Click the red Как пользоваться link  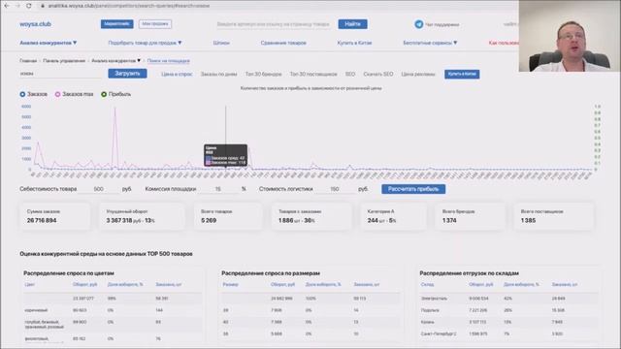click(x=504, y=43)
